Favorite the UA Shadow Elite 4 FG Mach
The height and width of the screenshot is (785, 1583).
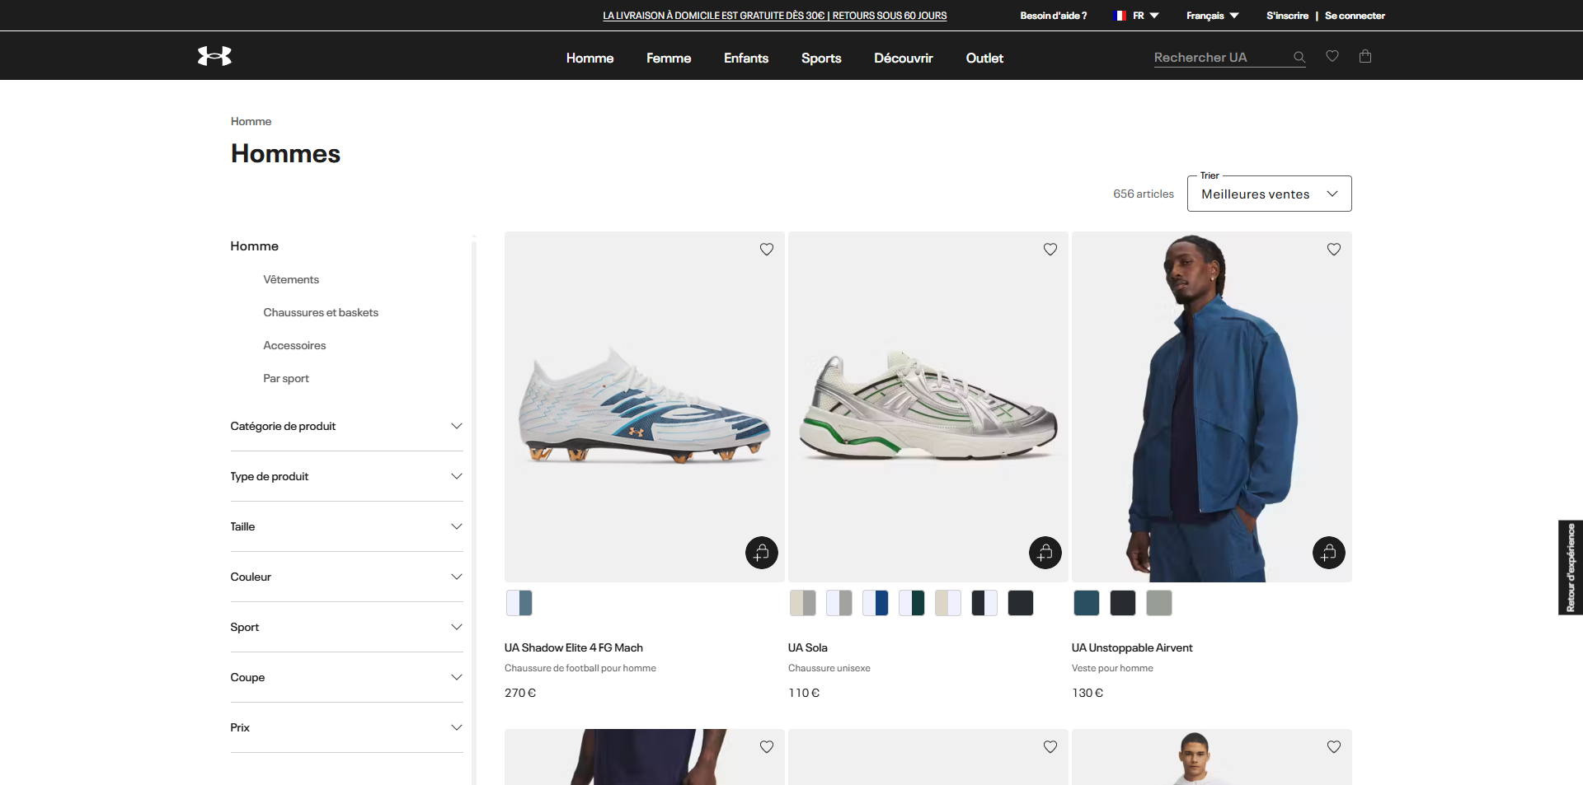pos(767,250)
